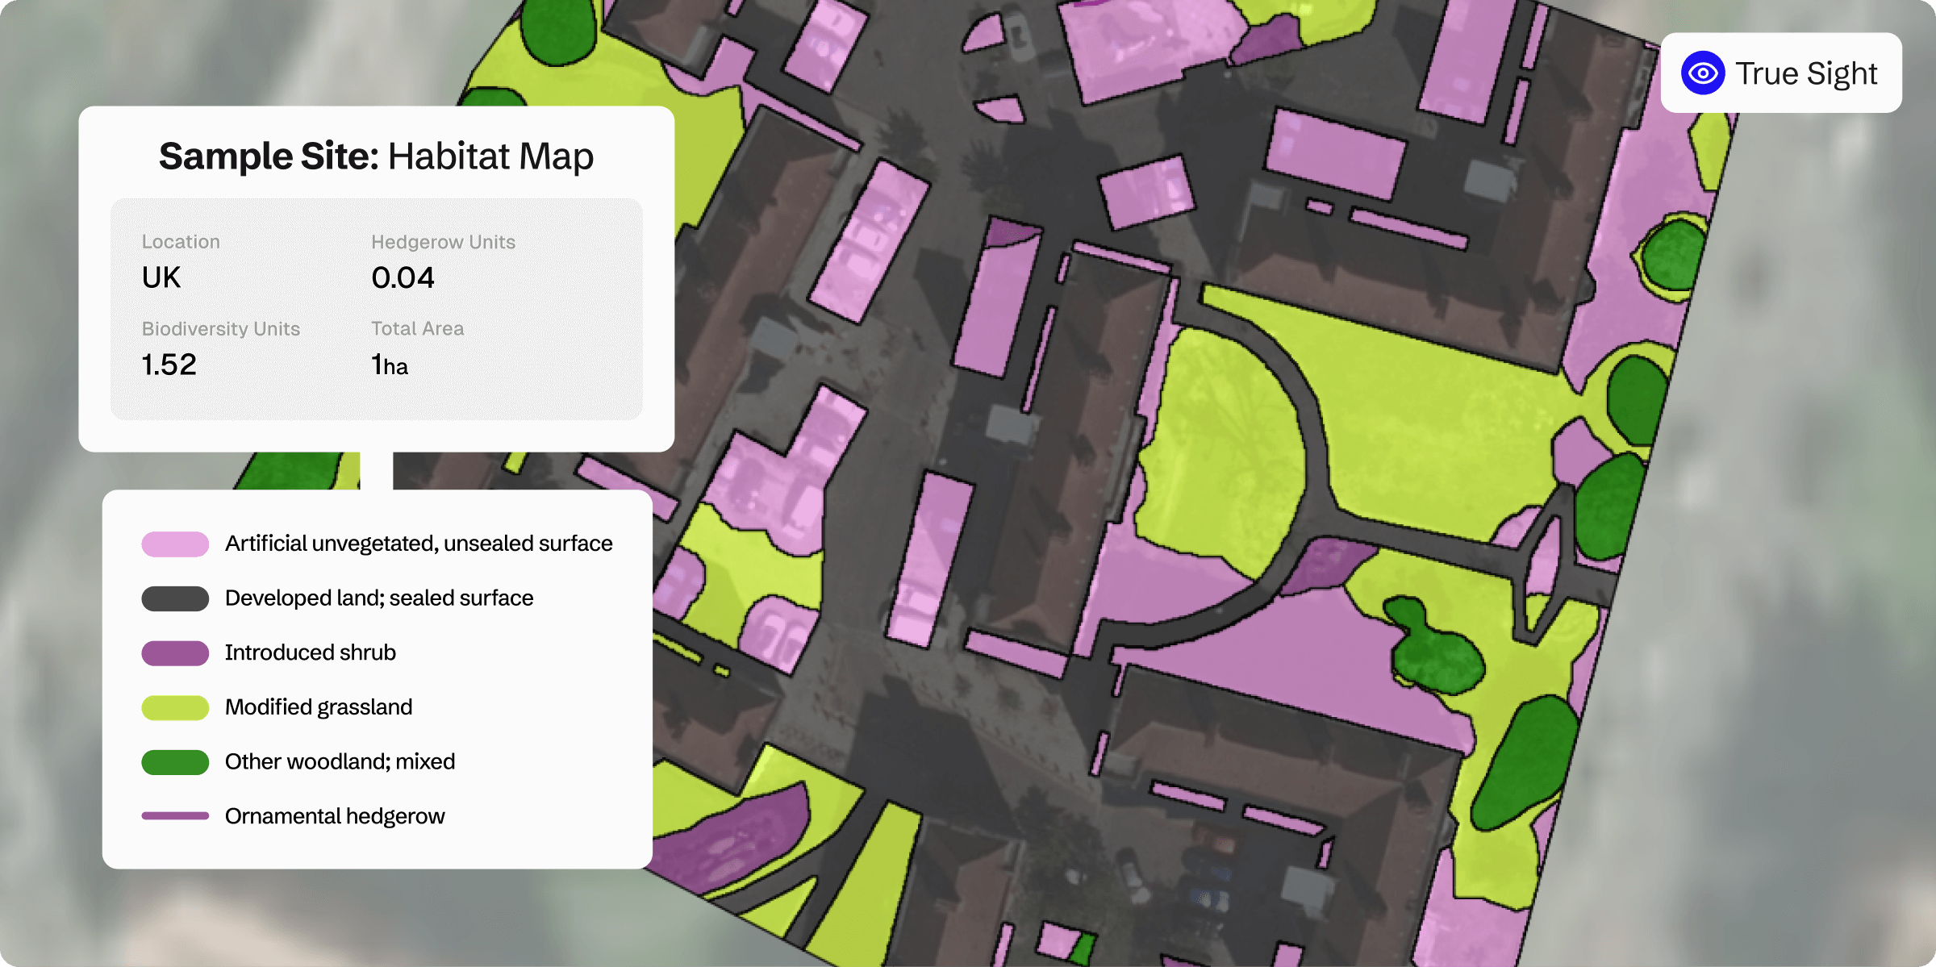Screen dimensions: 1936x967
Task: Select the pink Artificial unvegetated swatch
Action: tap(174, 544)
